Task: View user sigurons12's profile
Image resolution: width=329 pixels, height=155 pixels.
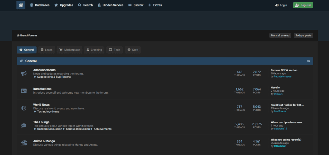Action: tap(280, 129)
